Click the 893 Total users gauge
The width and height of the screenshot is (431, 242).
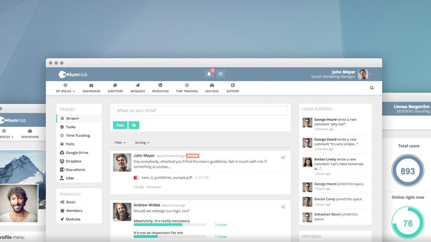[408, 171]
